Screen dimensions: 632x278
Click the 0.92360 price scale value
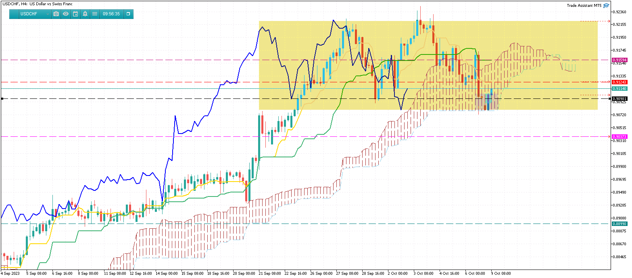(619, 12)
